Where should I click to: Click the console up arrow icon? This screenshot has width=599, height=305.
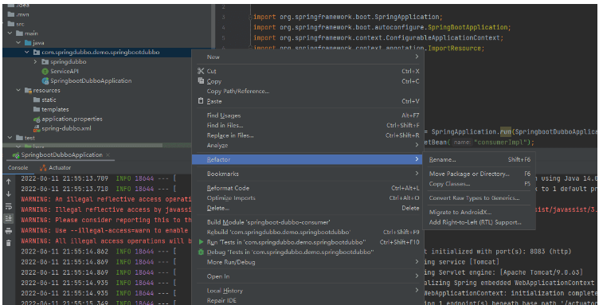pyautogui.click(x=9, y=182)
